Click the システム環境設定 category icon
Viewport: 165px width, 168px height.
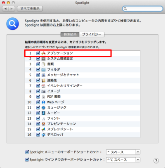[43, 59]
